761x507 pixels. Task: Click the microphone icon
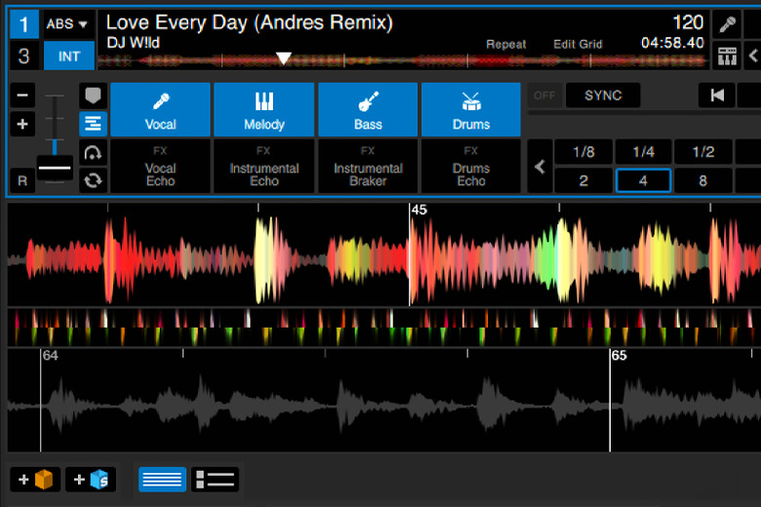pos(727,24)
